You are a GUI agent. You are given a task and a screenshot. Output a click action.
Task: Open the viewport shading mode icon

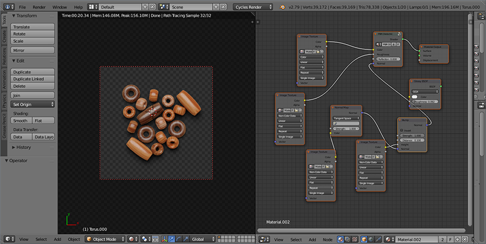click(x=132, y=239)
